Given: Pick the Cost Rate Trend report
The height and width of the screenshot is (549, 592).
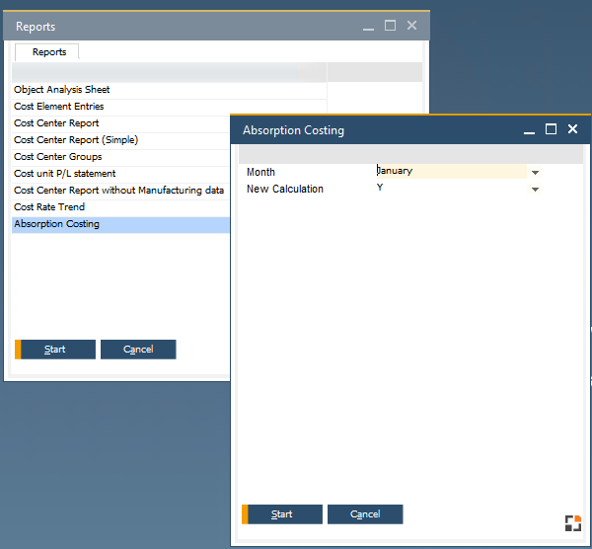Looking at the screenshot, I should click(x=49, y=207).
